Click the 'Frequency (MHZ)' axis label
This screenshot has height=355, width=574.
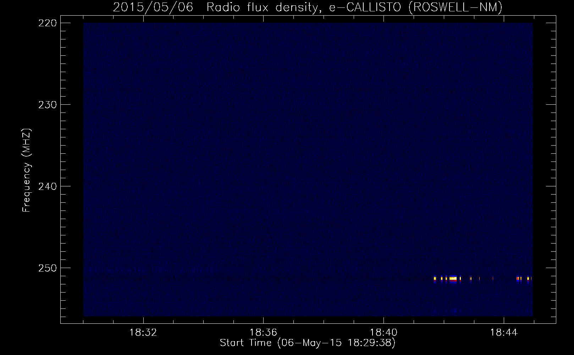tap(27, 170)
